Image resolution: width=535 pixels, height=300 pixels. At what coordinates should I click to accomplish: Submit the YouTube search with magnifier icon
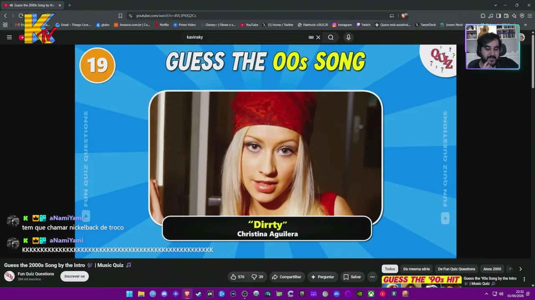point(331,37)
